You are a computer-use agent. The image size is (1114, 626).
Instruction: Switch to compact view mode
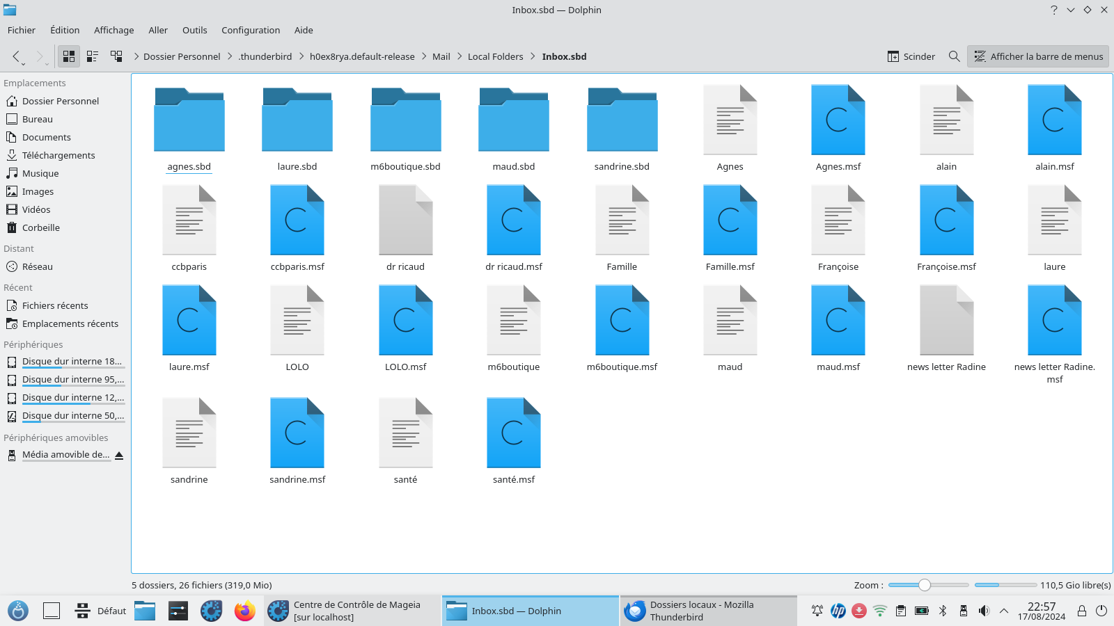point(93,56)
